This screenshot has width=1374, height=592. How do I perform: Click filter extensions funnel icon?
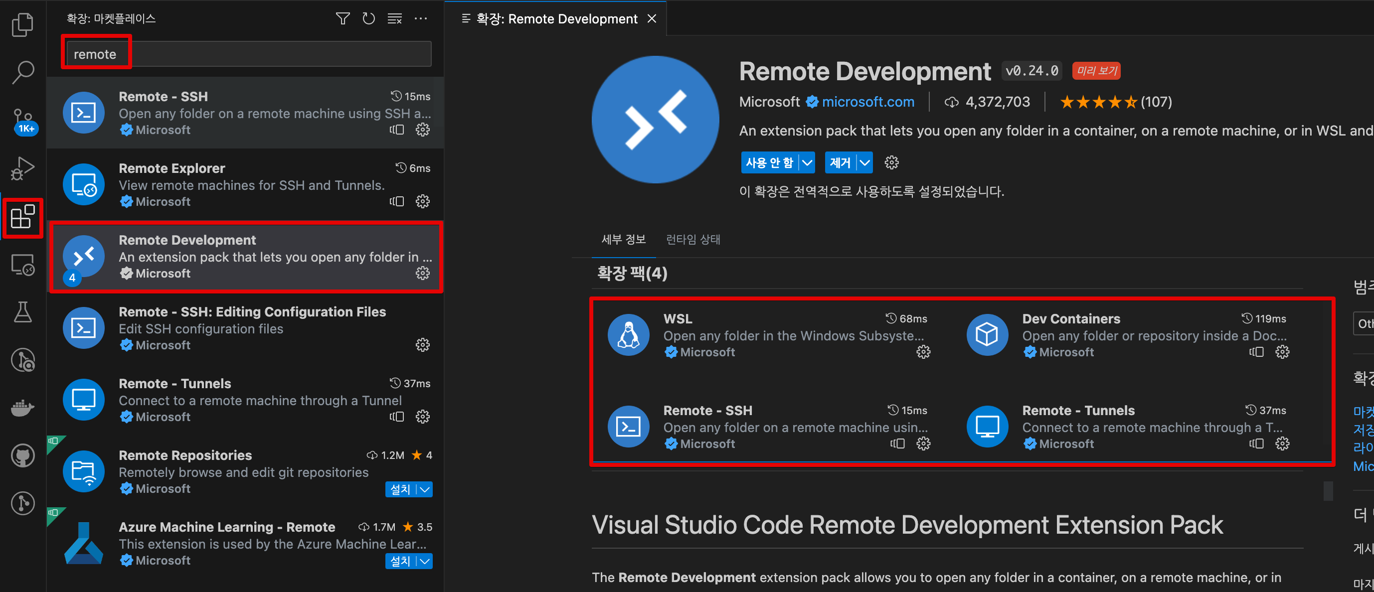click(343, 18)
